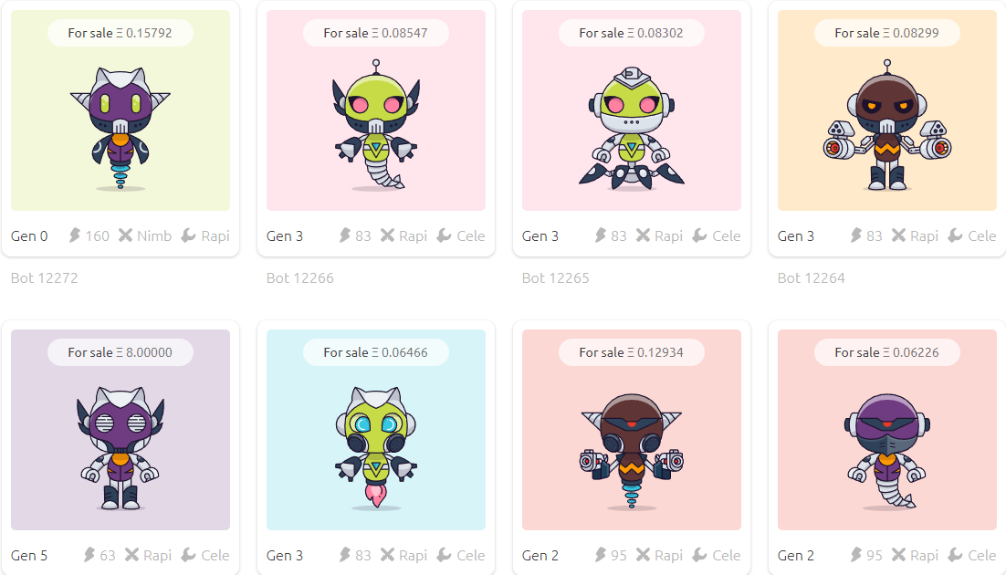The height and width of the screenshot is (575, 1006).
Task: Click the Bot 12272 label
Action: [x=44, y=277]
